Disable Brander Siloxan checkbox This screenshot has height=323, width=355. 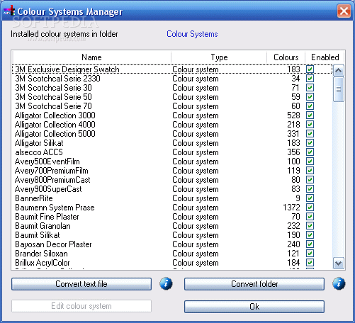click(x=310, y=254)
